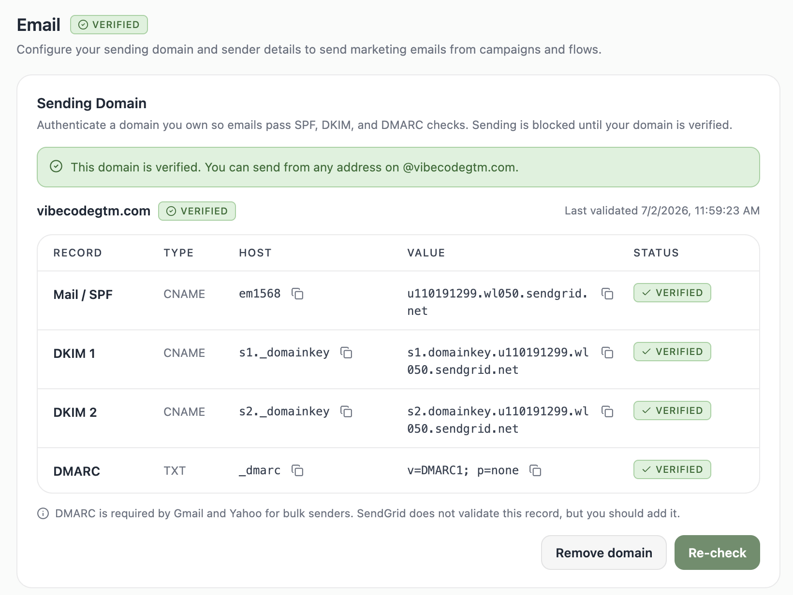Click the DMARC VERIFIED status
Viewport: 793px width, 595px height.
pos(672,469)
